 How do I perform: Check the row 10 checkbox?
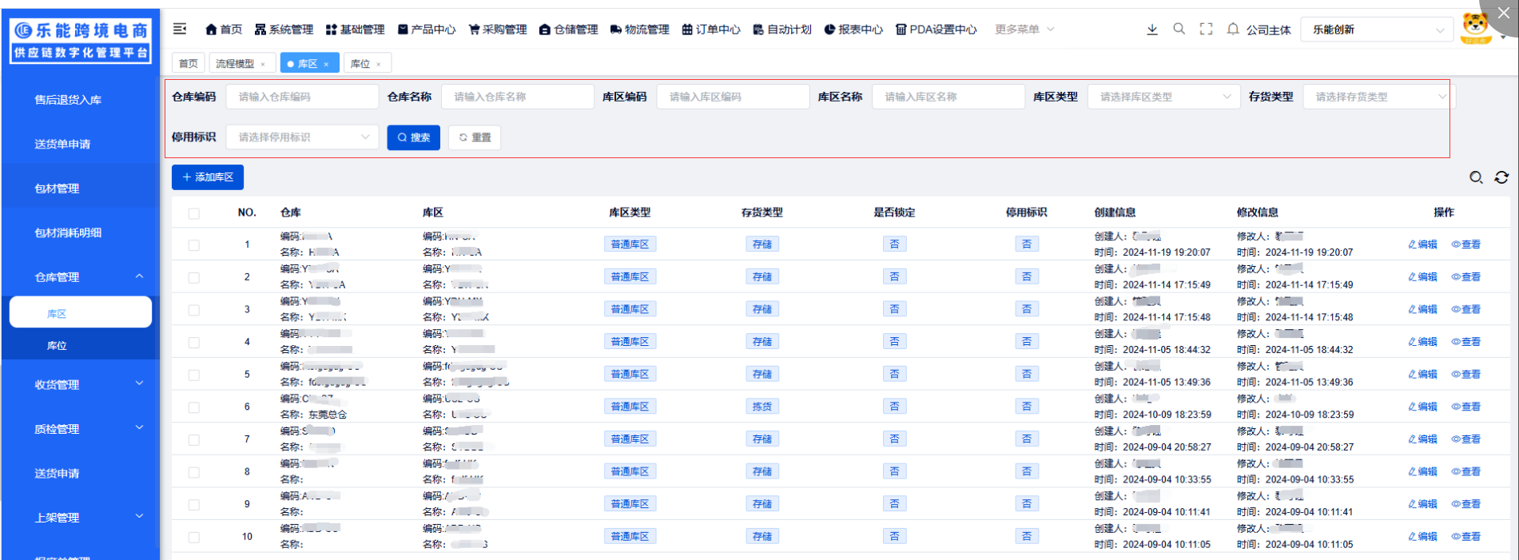pyautogui.click(x=194, y=537)
